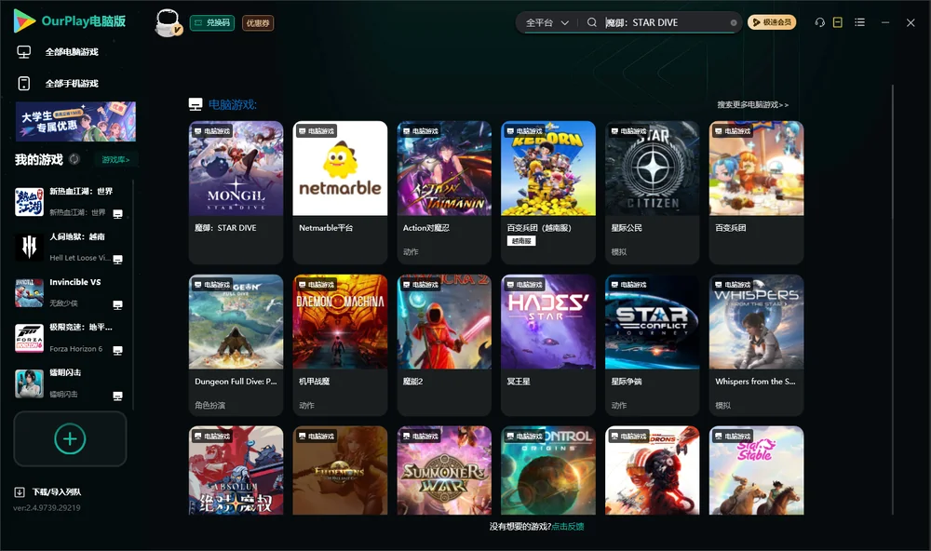Launch 锚明闪击 game icon
This screenshot has width=931, height=551.
[x=29, y=383]
